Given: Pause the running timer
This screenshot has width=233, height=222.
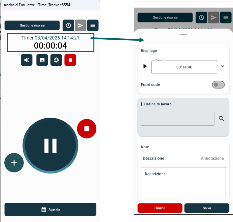Looking at the screenshot, I should pyautogui.click(x=50, y=146).
